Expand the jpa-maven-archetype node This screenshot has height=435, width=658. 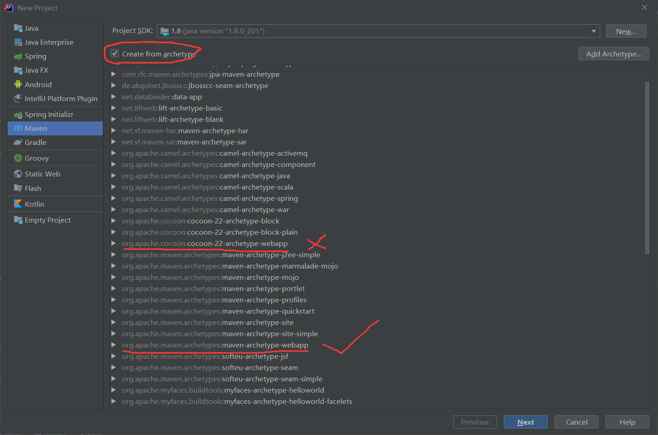point(114,74)
